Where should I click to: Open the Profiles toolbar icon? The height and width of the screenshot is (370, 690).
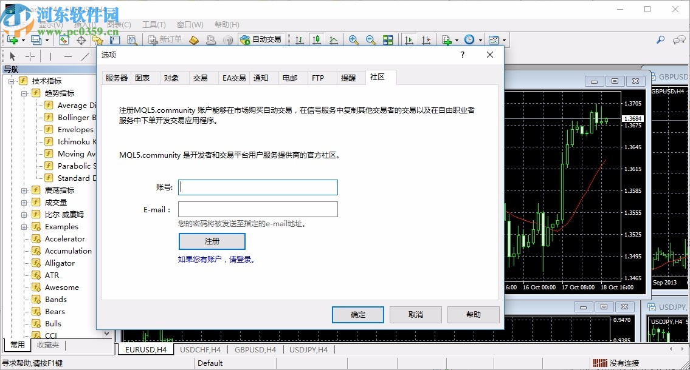click(36, 40)
